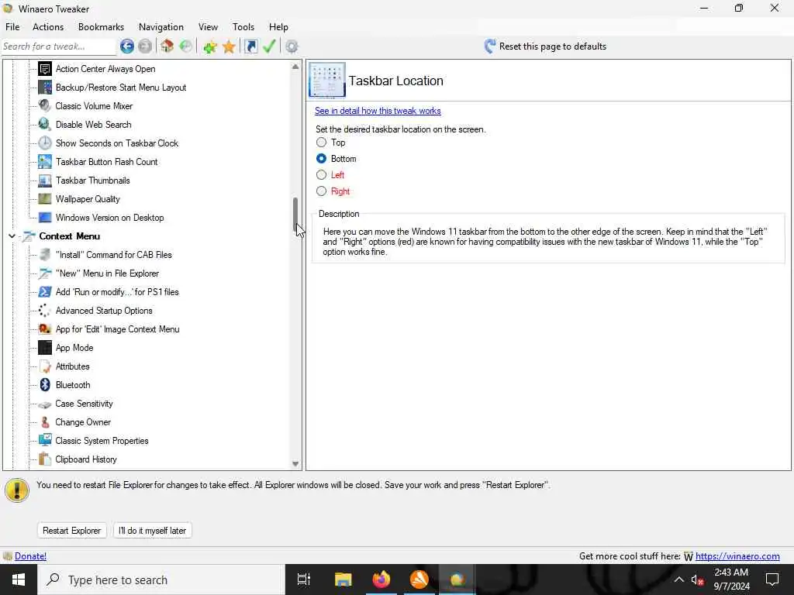This screenshot has width=794, height=595.
Task: Click the tree scrollbar thumb
Action: [x=295, y=217]
